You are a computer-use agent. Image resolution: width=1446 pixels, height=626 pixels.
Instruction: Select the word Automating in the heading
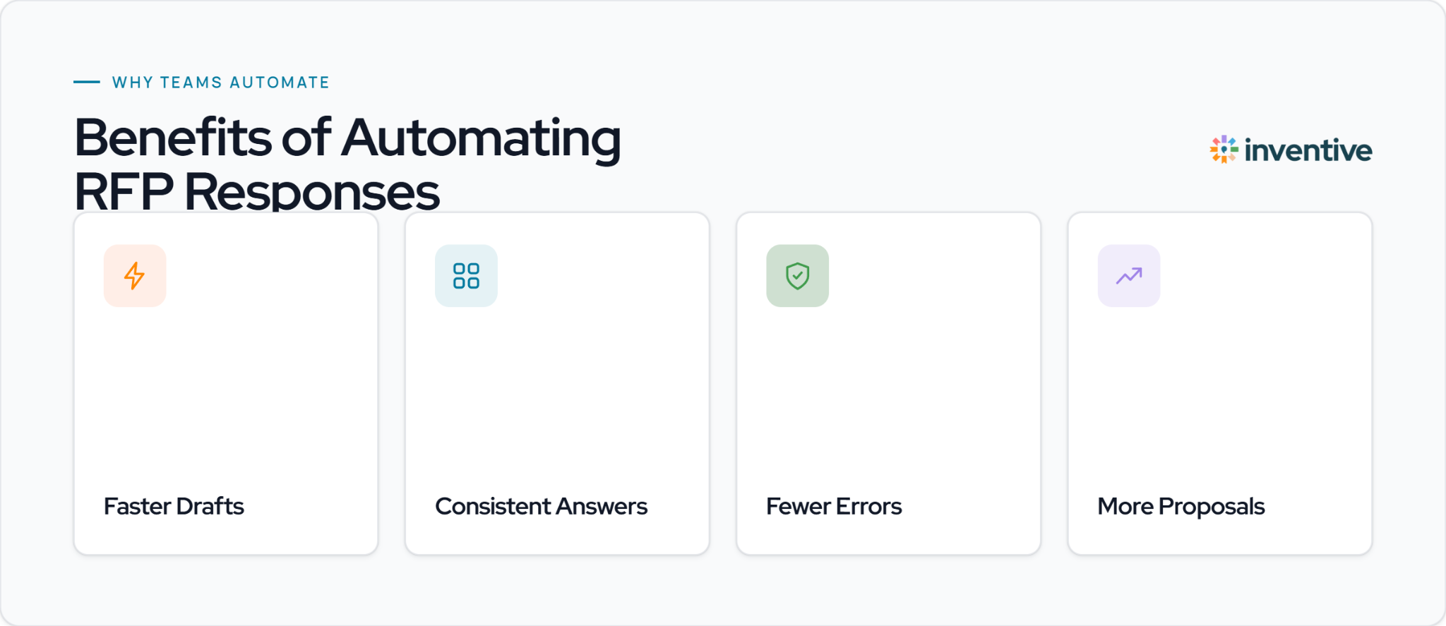point(482,139)
